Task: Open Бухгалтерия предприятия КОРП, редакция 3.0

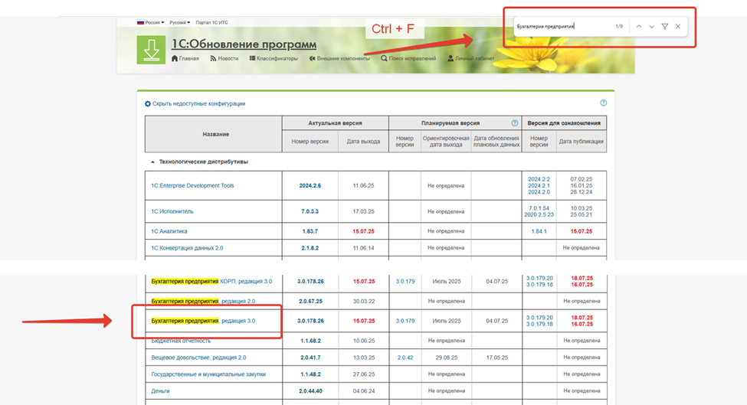Action: 211,281
